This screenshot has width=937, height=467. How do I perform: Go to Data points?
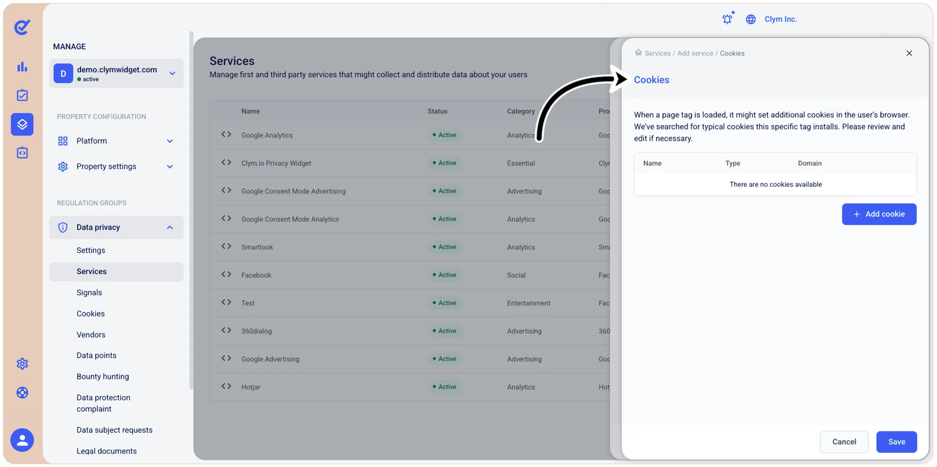(x=96, y=356)
